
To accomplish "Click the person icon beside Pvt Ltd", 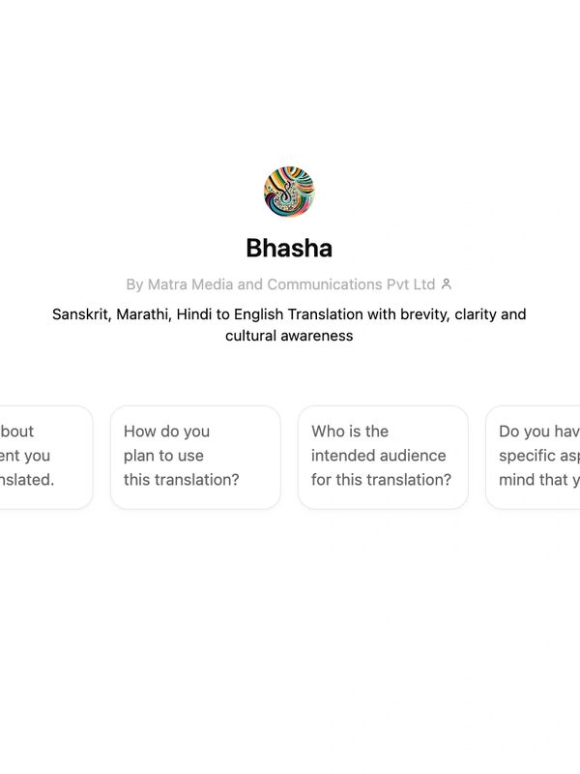I will [447, 283].
